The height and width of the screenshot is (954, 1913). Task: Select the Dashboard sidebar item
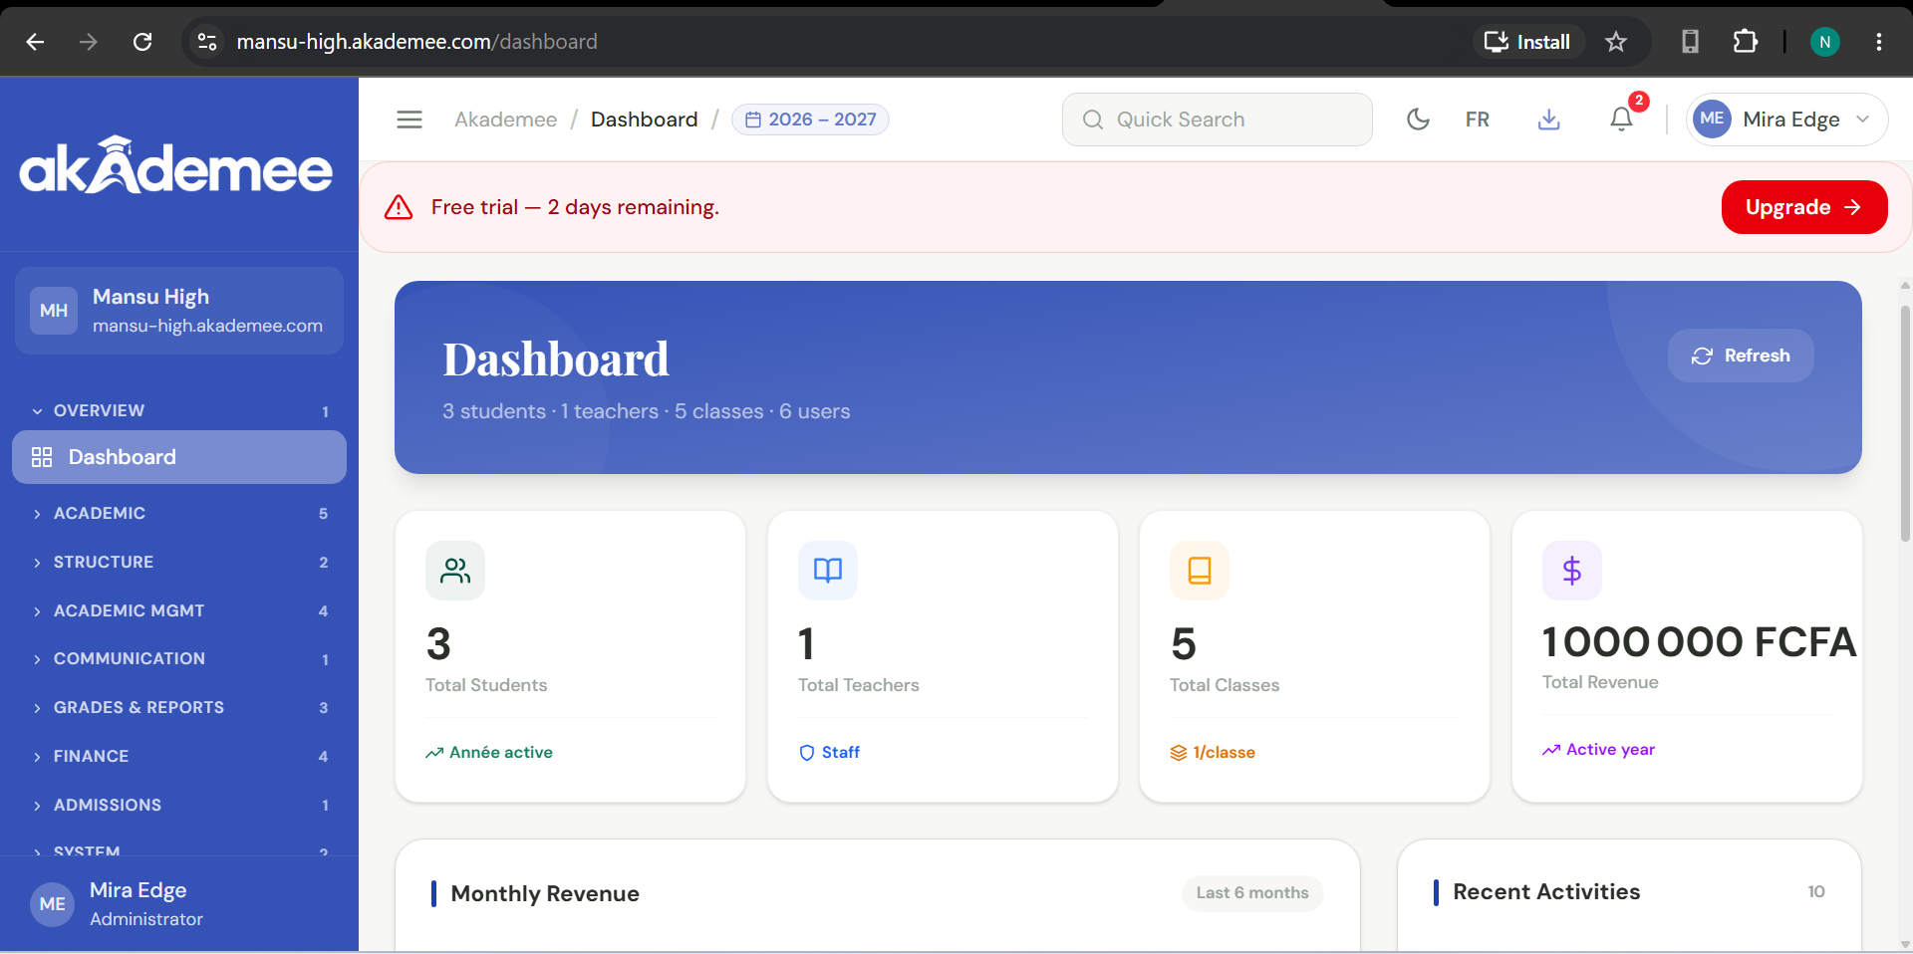click(x=179, y=457)
